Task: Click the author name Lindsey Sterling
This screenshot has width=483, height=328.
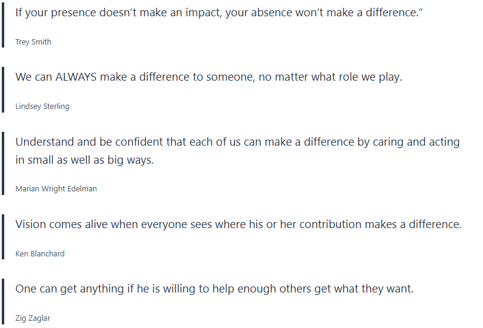Action: pos(42,107)
